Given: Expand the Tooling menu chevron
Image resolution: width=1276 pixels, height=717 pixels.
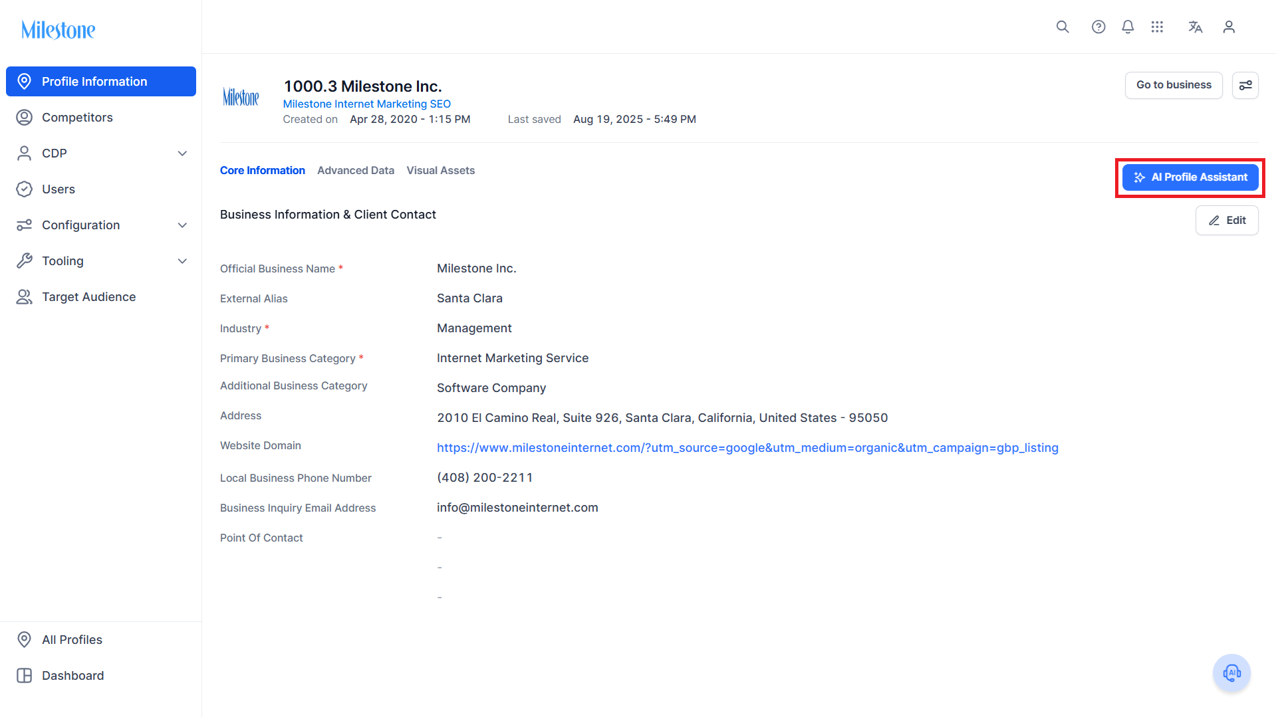Looking at the screenshot, I should pyautogui.click(x=182, y=261).
